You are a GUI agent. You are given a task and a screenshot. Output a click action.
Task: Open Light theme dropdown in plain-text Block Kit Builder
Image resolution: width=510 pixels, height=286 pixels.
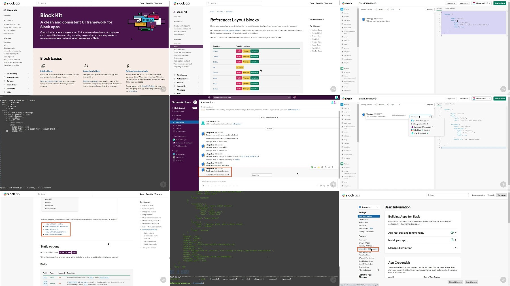click(x=395, y=9)
